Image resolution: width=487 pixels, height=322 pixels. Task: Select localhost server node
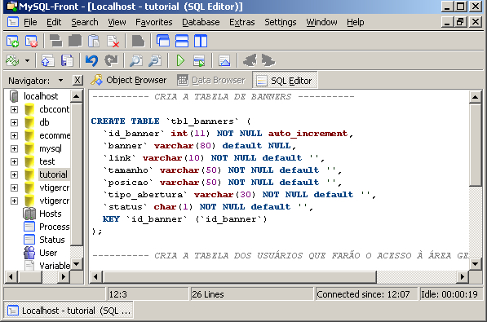point(41,96)
